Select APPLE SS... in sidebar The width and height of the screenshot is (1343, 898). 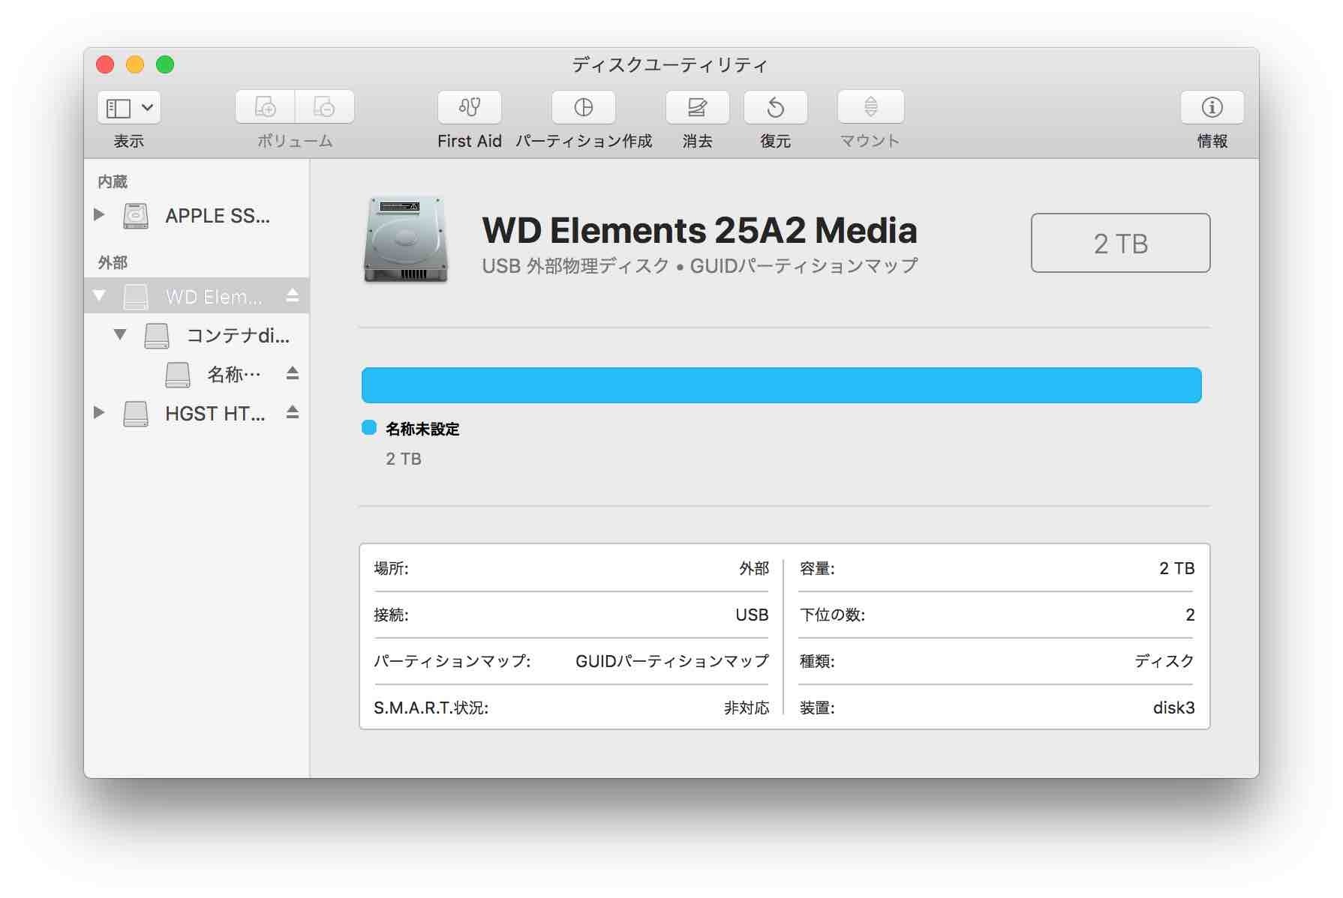197,216
